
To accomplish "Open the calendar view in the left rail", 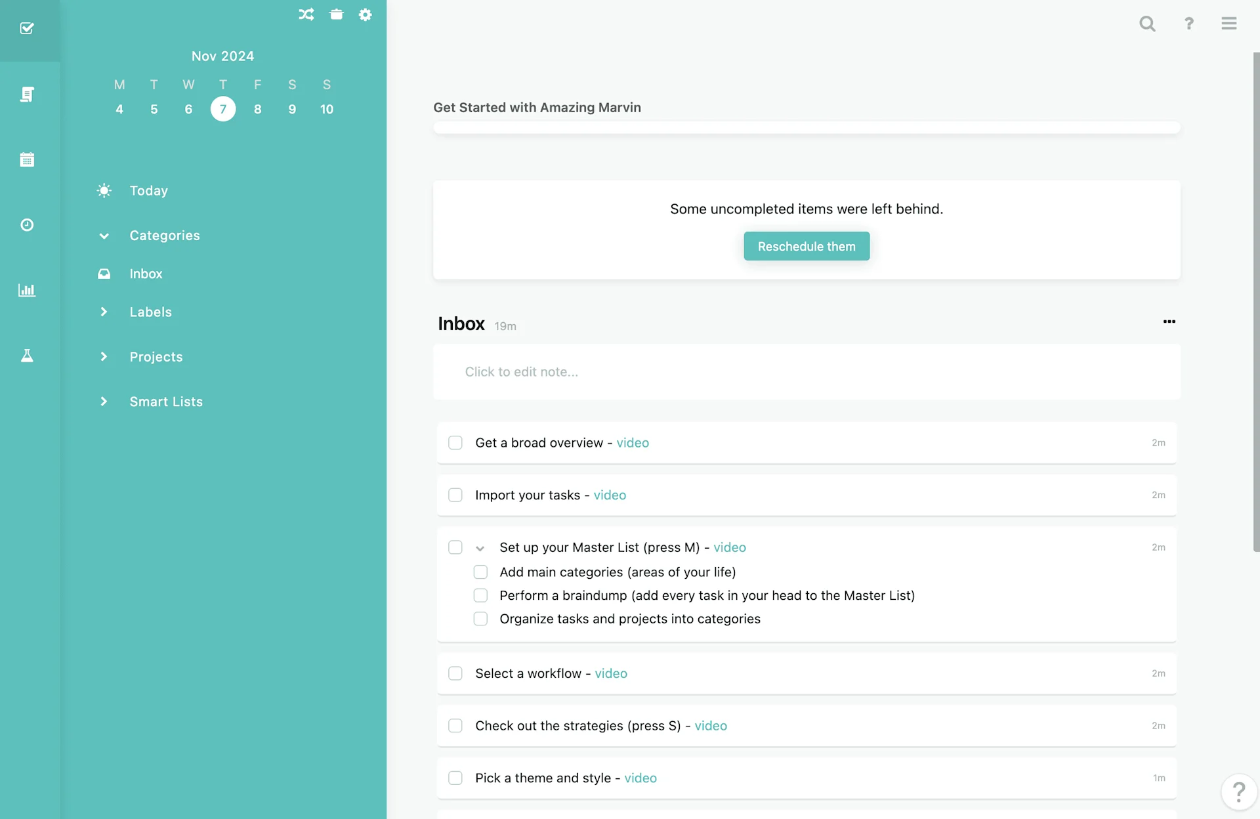I will (x=27, y=159).
